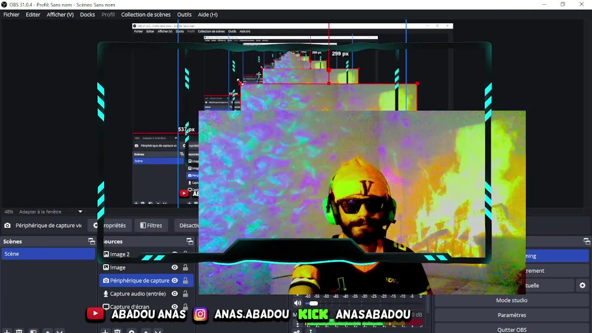Open scene filters icon under Scènes
This screenshot has width=592, height=333.
click(33, 332)
